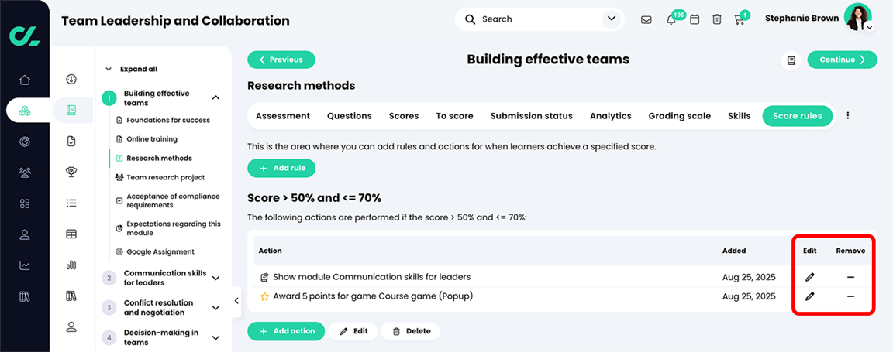Image resolution: width=893 pixels, height=352 pixels.
Task: Open the person icon in the course sidebar
Action: point(71,326)
